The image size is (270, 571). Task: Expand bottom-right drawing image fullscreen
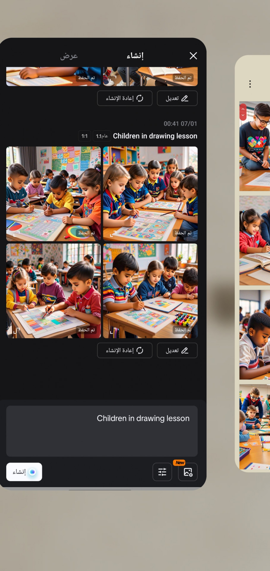[113, 330]
